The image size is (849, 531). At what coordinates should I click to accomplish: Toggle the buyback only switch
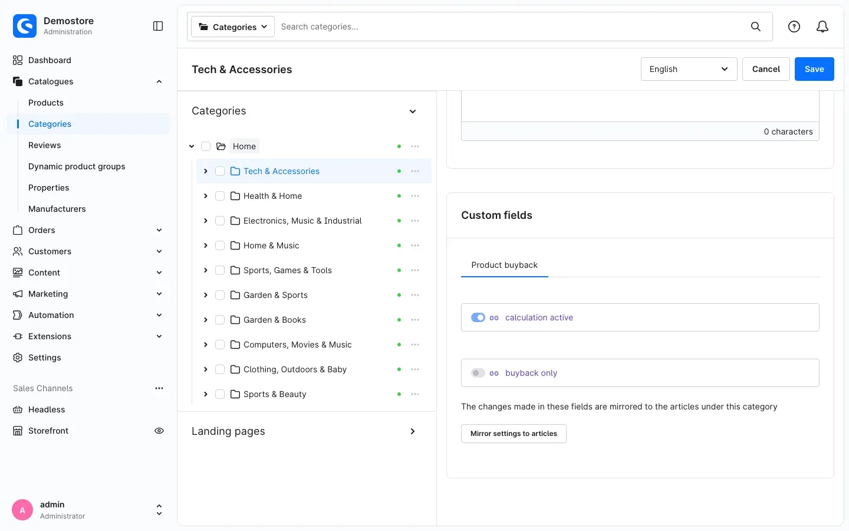click(x=478, y=373)
